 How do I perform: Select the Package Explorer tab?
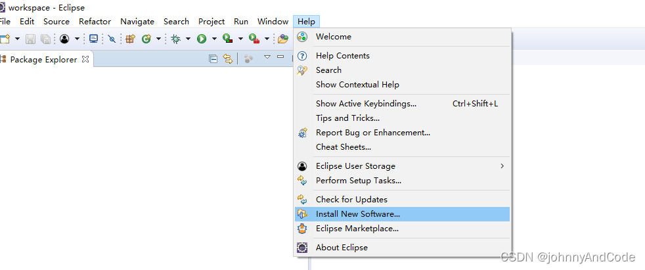43,59
